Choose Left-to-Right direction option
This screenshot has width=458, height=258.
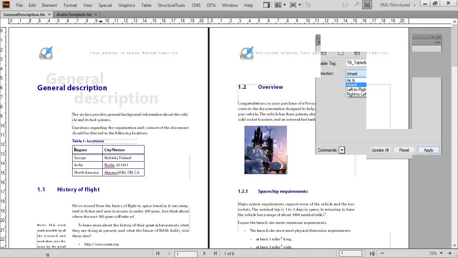pyautogui.click(x=356, y=90)
